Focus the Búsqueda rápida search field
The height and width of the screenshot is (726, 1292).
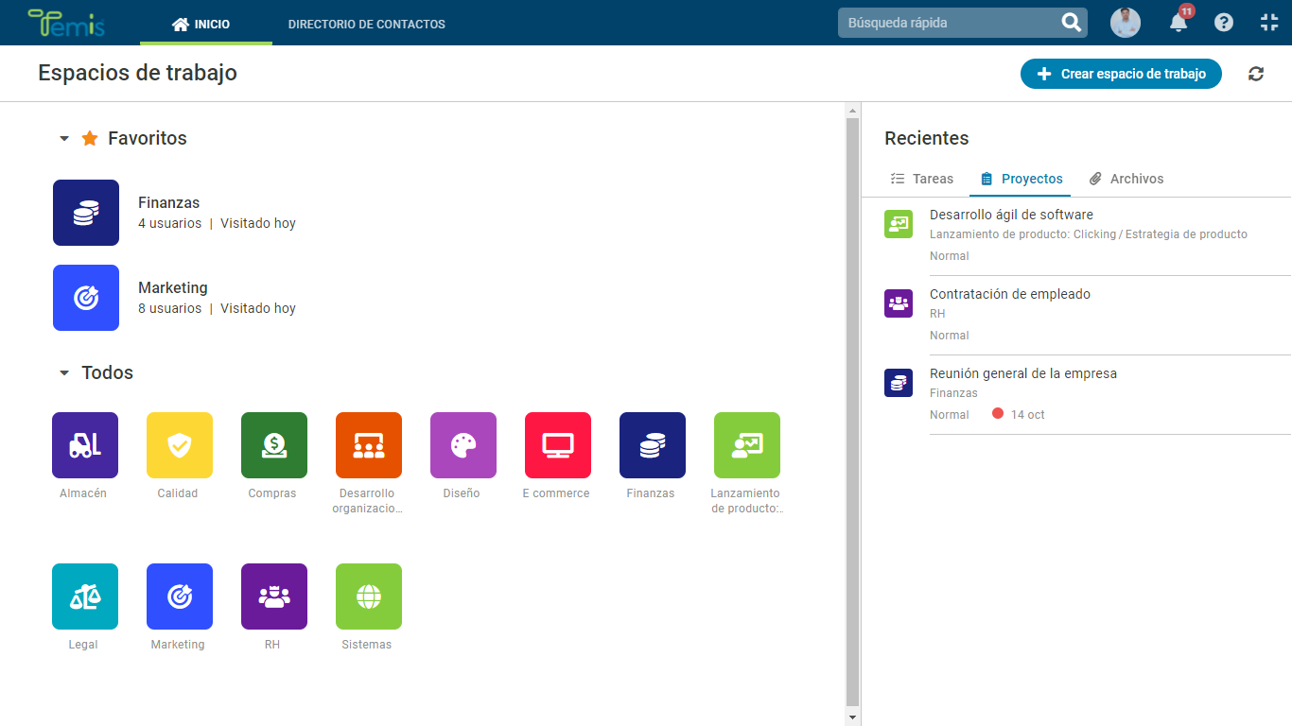click(x=948, y=23)
